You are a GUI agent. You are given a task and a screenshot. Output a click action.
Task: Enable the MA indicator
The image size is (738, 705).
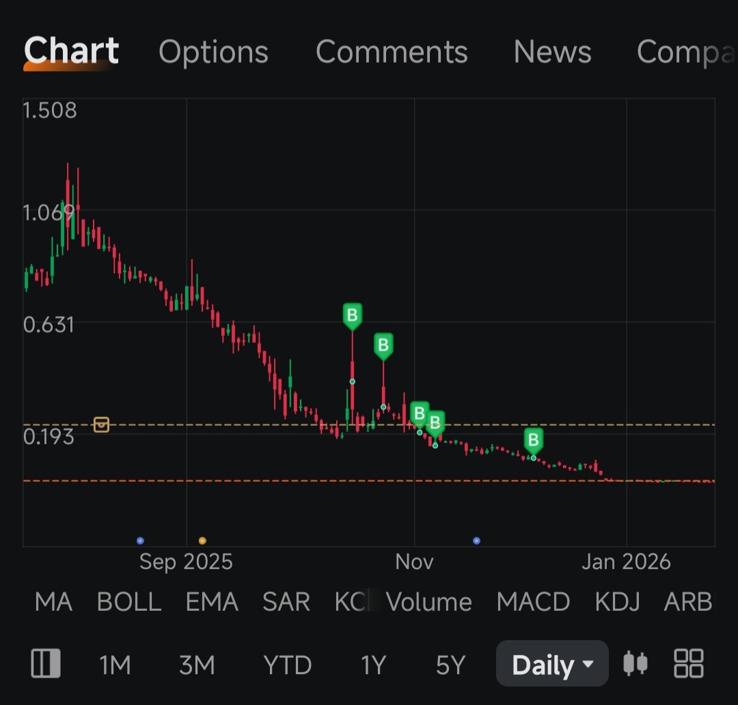[x=54, y=601]
